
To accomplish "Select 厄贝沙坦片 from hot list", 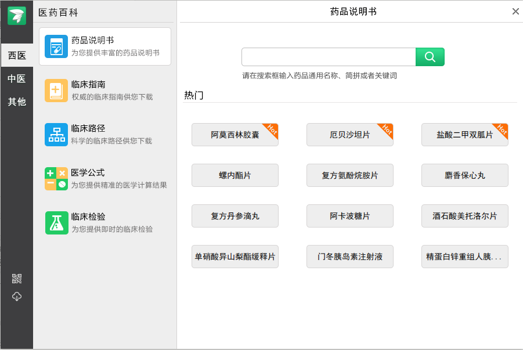I will point(349,134).
